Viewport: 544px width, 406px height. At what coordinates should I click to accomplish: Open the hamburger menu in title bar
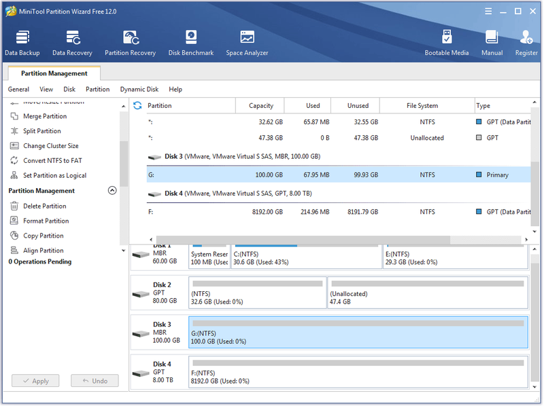pos(488,11)
